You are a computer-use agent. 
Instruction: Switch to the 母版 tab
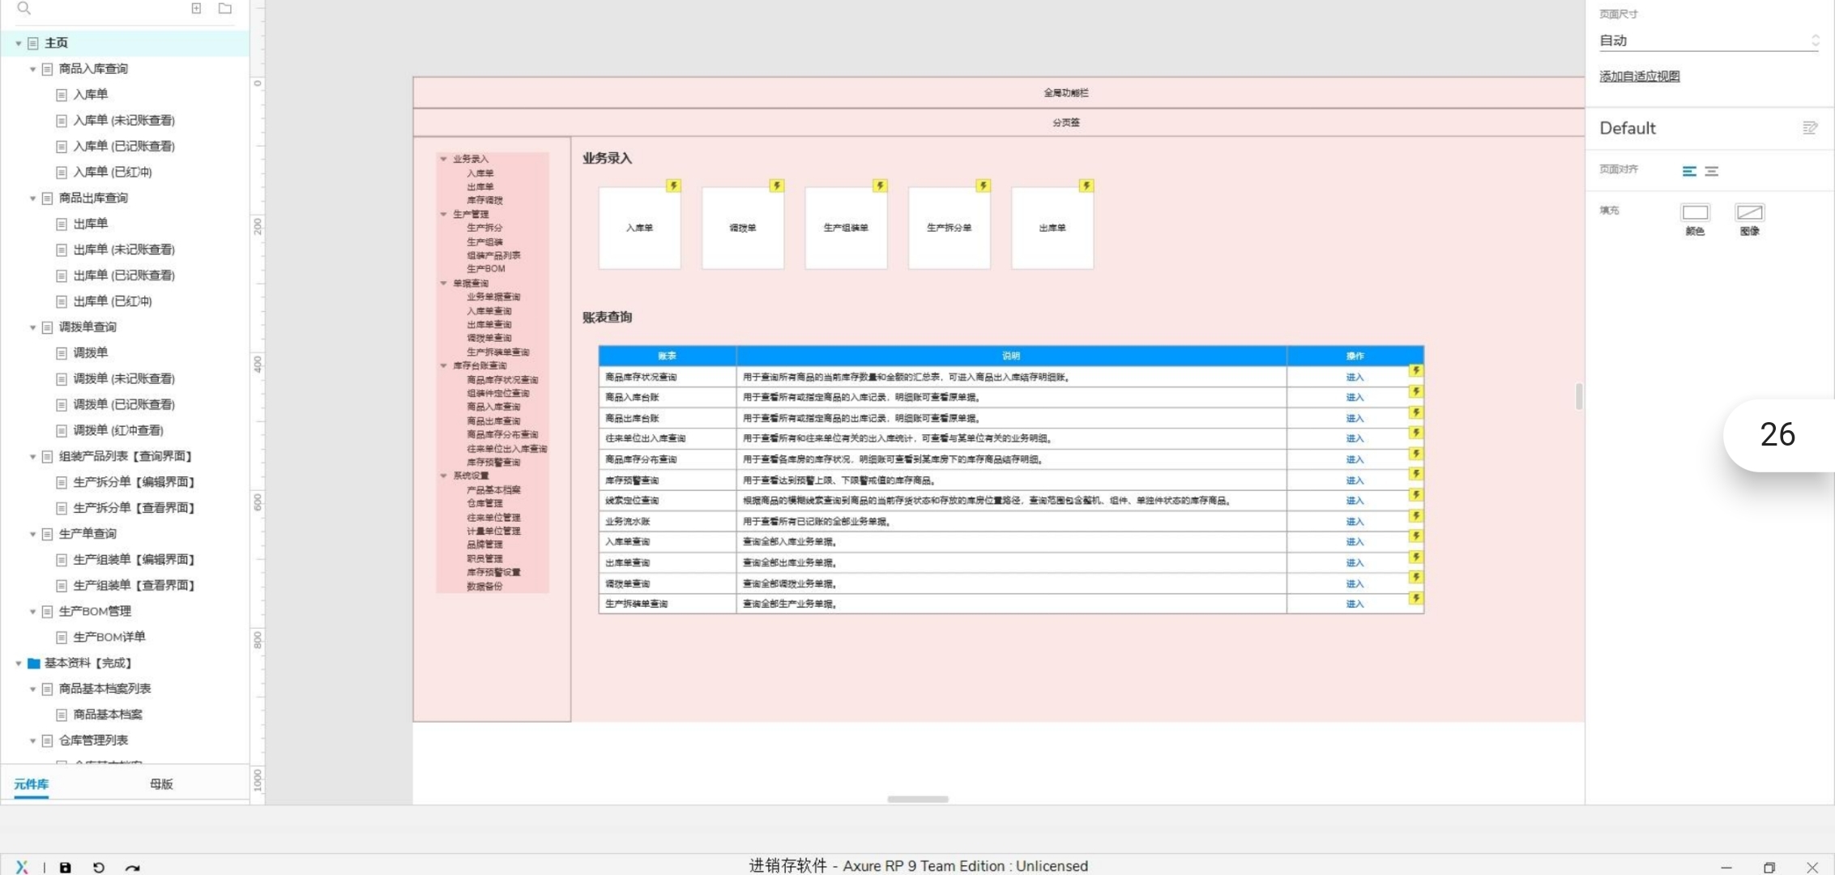pyautogui.click(x=161, y=783)
